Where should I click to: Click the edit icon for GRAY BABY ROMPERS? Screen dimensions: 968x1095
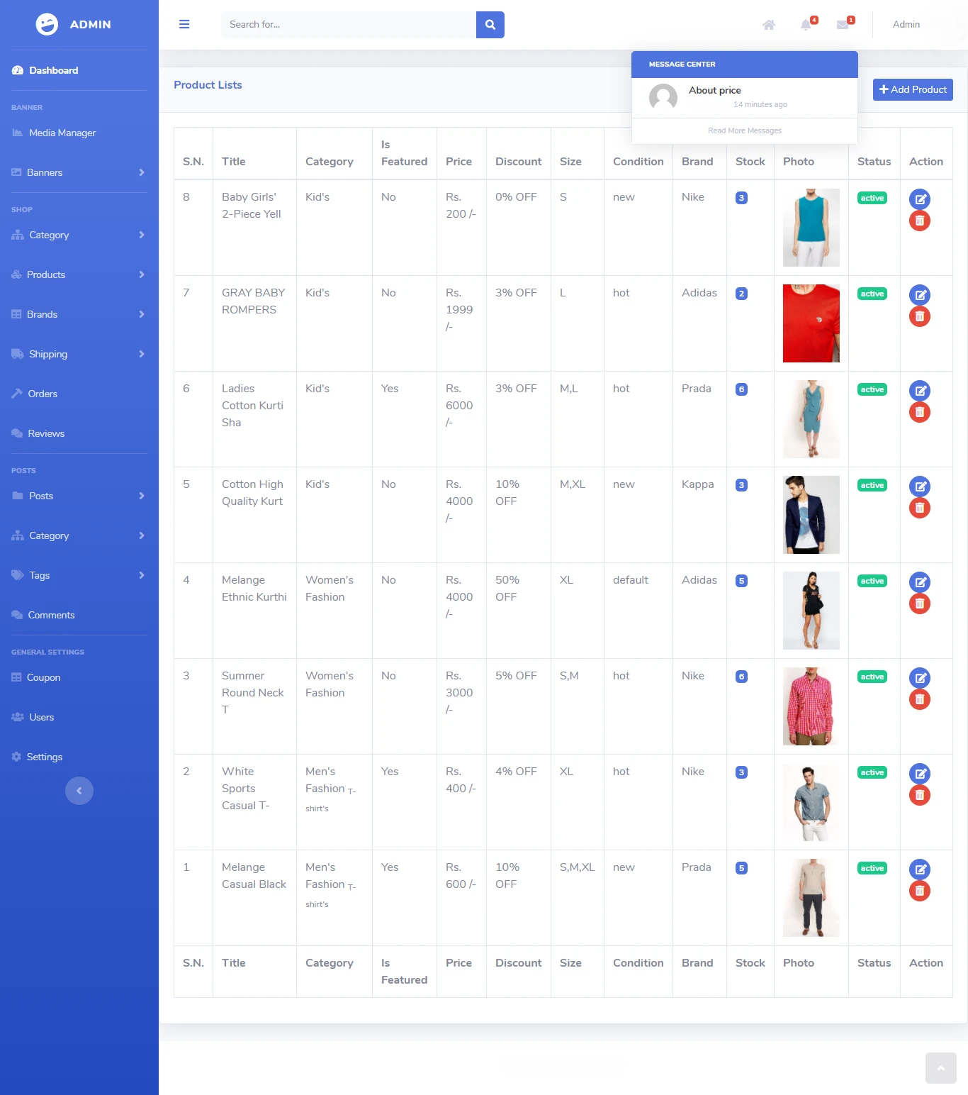coord(920,294)
